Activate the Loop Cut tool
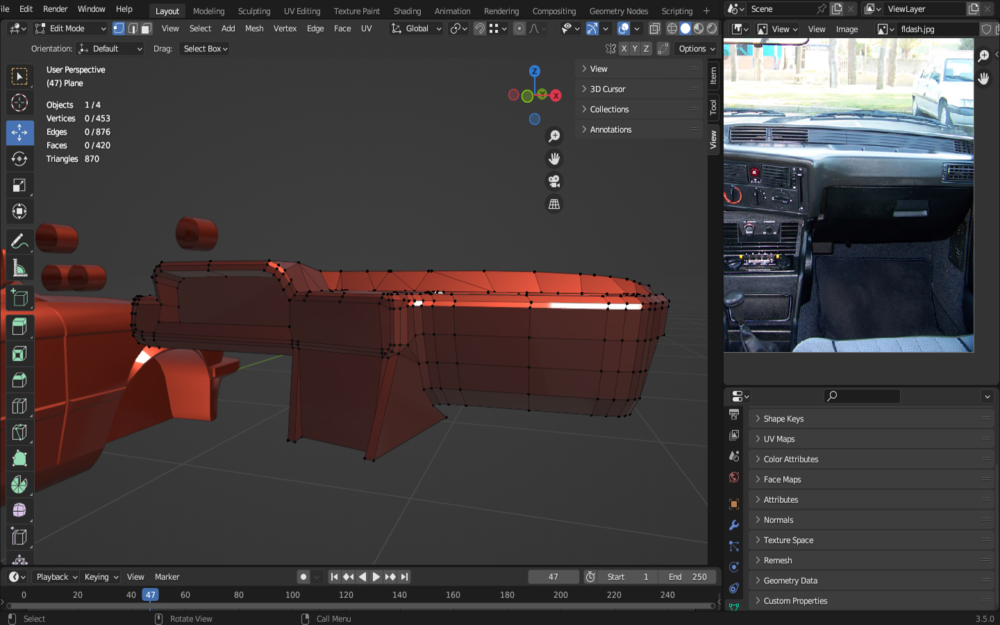 pos(19,406)
